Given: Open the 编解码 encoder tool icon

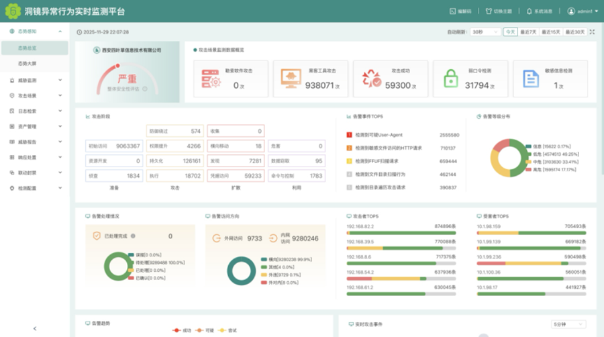Looking at the screenshot, I should tap(452, 11).
